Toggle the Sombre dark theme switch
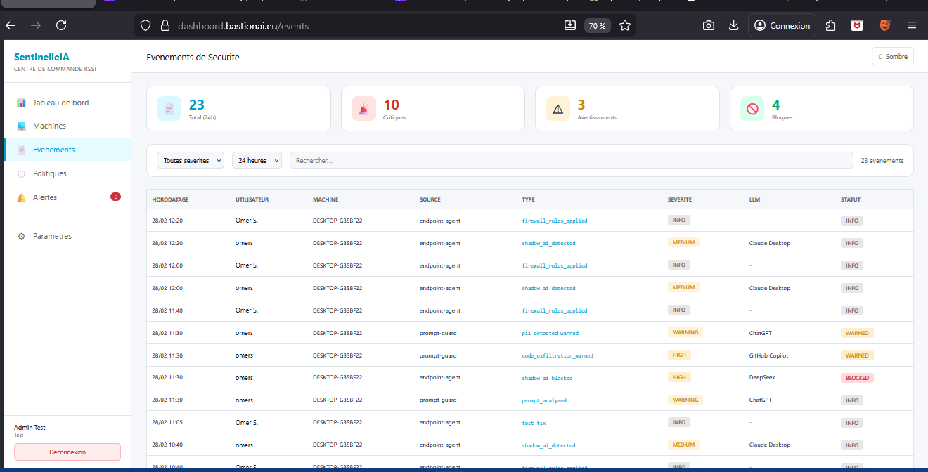 coord(892,56)
